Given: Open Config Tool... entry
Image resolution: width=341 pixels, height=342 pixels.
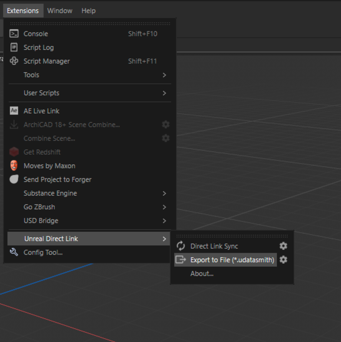Looking at the screenshot, I should click(43, 253).
